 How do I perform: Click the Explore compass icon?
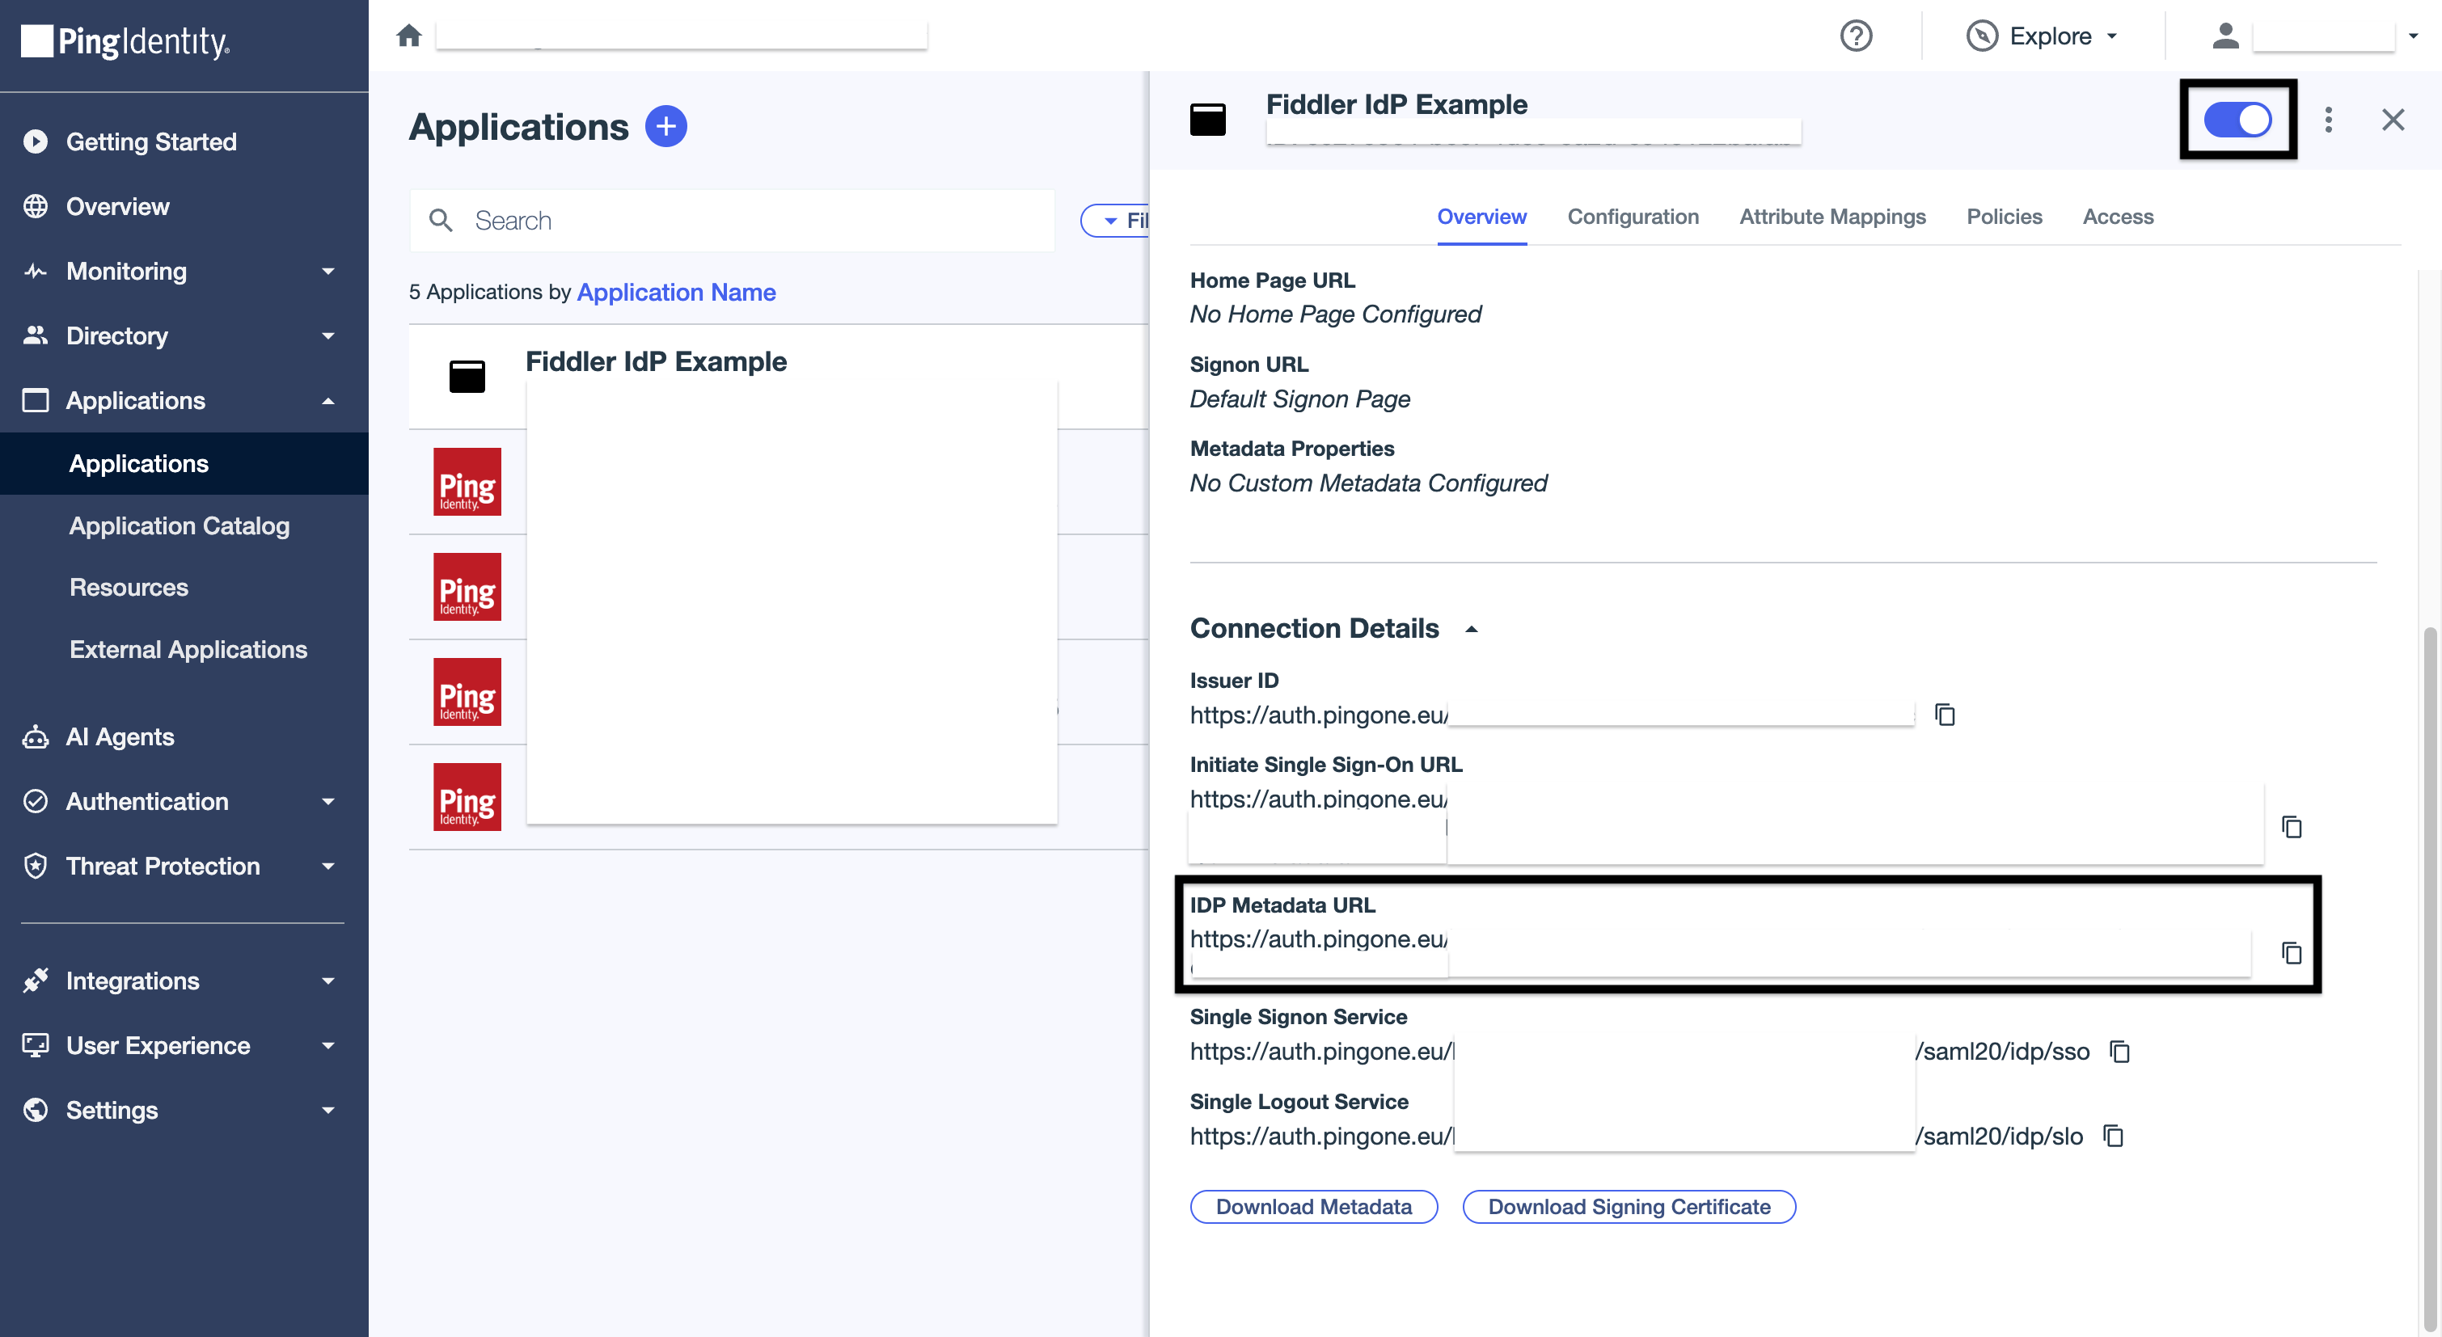click(1981, 36)
